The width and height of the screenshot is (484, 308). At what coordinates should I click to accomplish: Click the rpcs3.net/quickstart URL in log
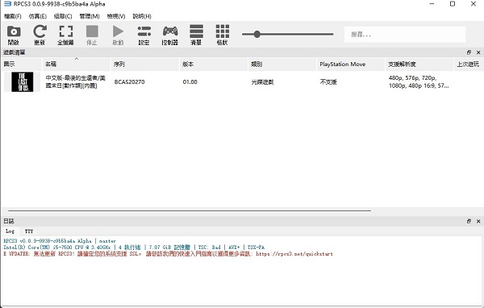point(294,254)
